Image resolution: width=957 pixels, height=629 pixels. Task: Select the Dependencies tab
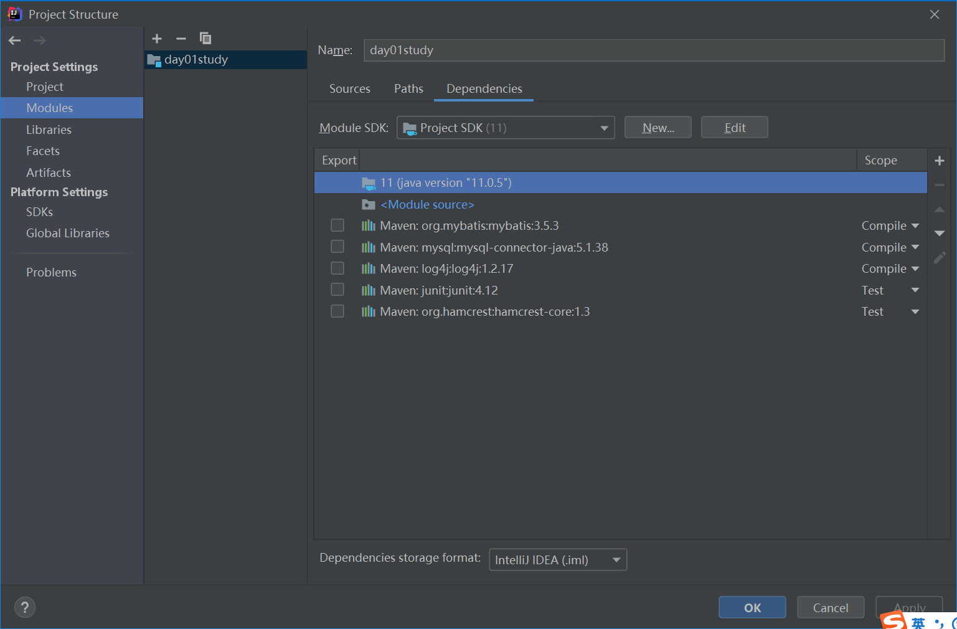click(x=484, y=88)
